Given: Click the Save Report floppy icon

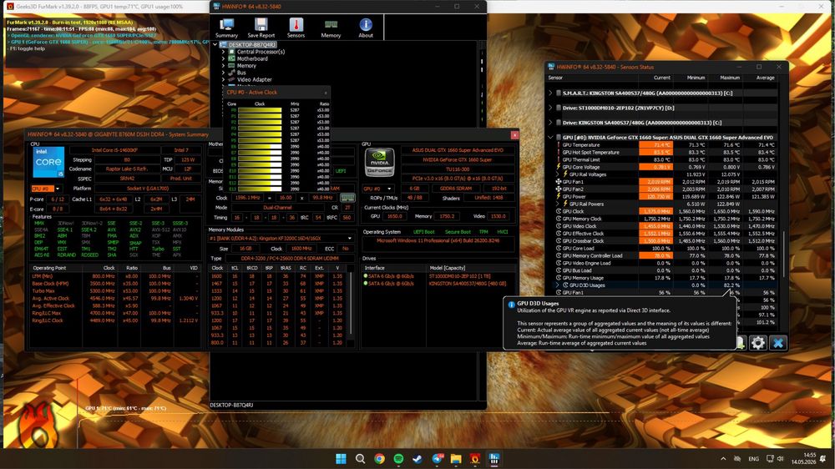Looking at the screenshot, I should click(x=261, y=28).
